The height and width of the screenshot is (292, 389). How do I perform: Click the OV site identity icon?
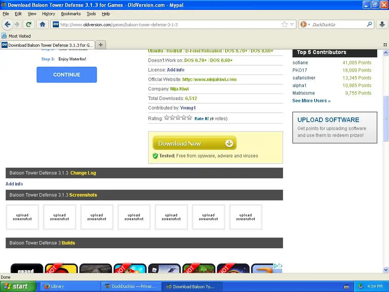point(56,24)
